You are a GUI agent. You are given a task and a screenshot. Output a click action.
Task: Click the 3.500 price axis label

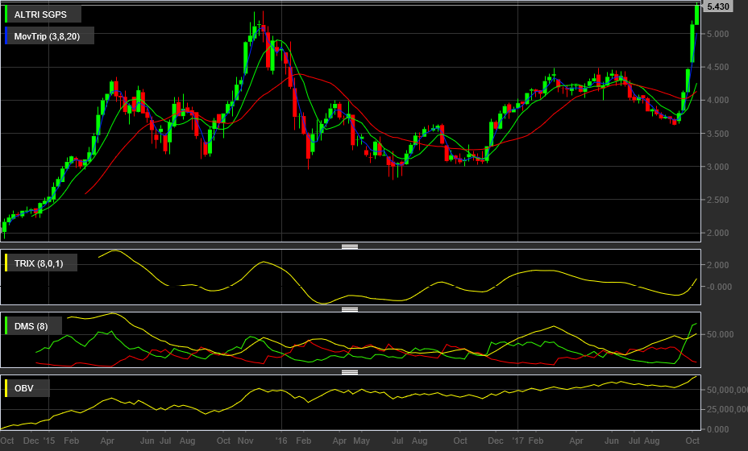[x=717, y=134]
